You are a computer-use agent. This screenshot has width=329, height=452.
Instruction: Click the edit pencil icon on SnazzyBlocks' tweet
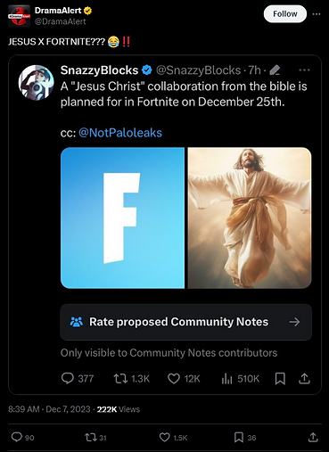coord(275,70)
